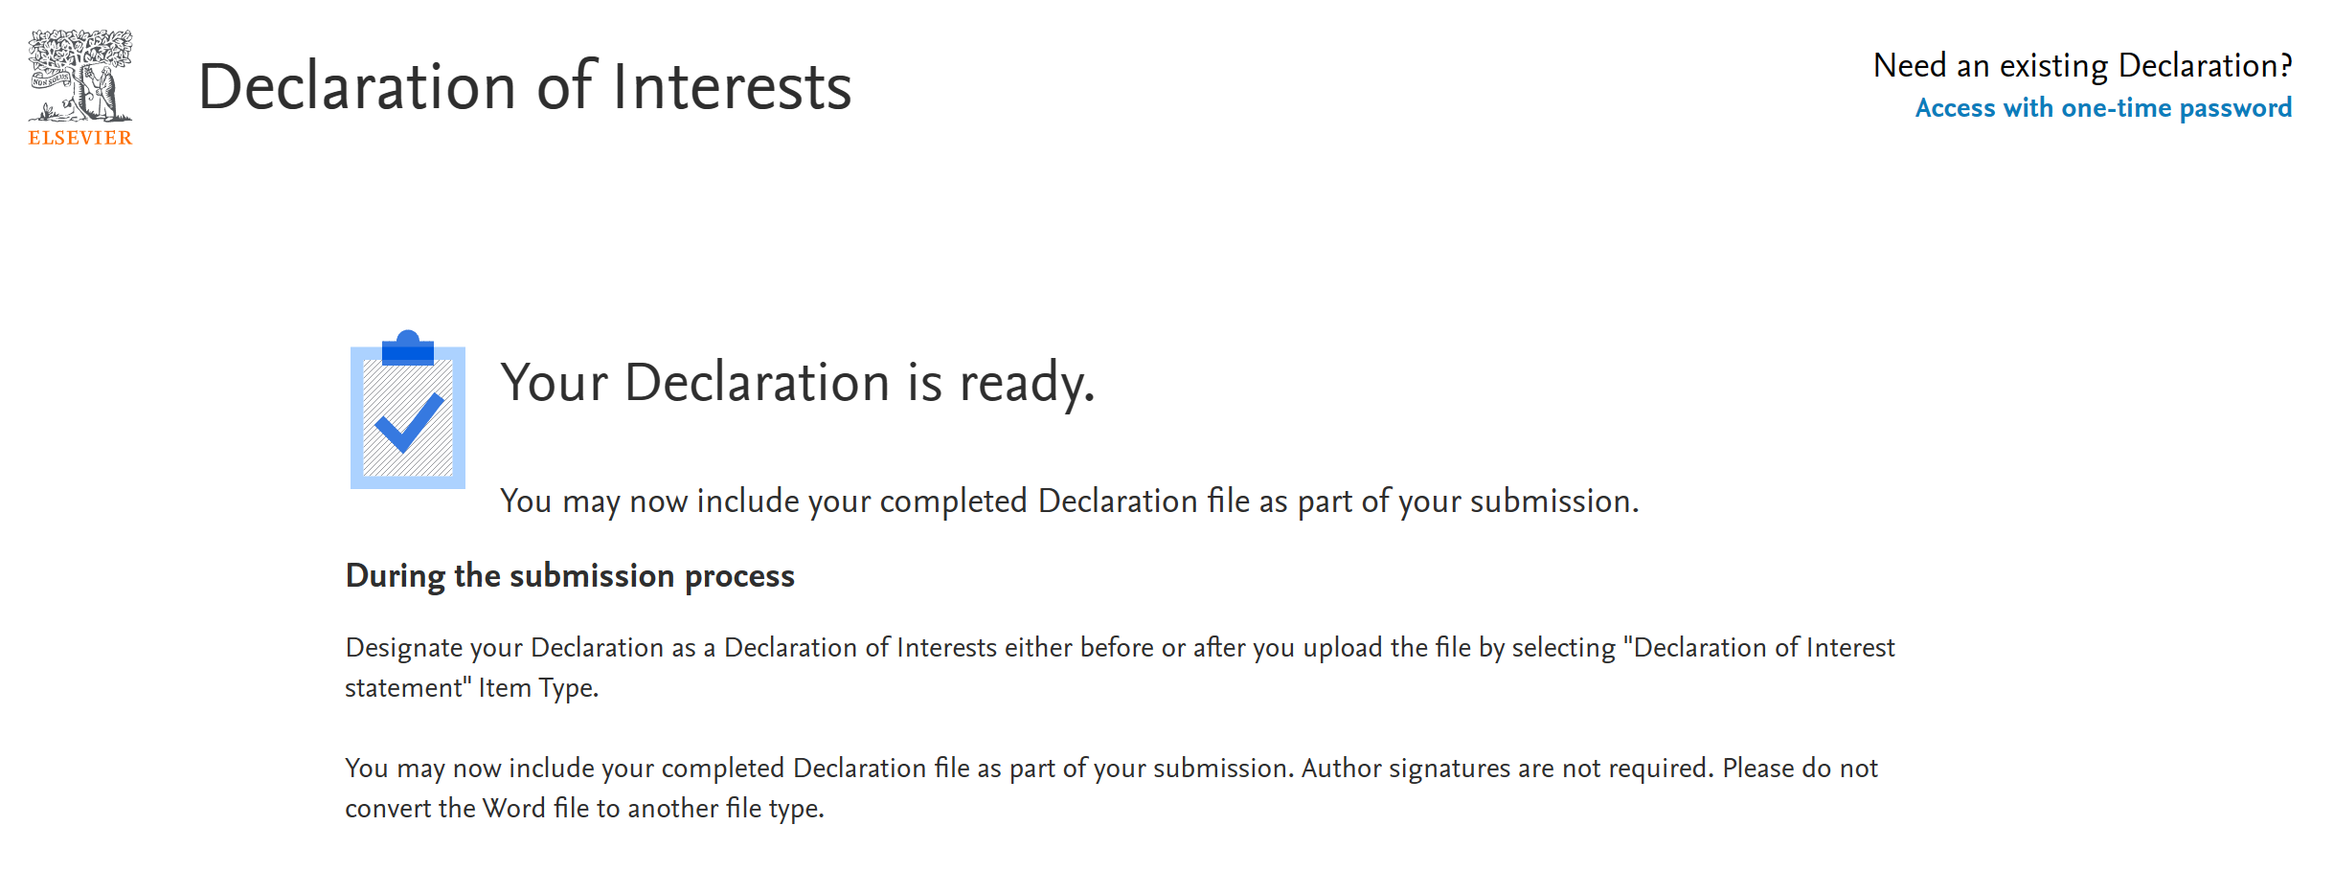Click the Elsevier tree logo
Image resolution: width=2334 pixels, height=892 pixels.
click(80, 75)
